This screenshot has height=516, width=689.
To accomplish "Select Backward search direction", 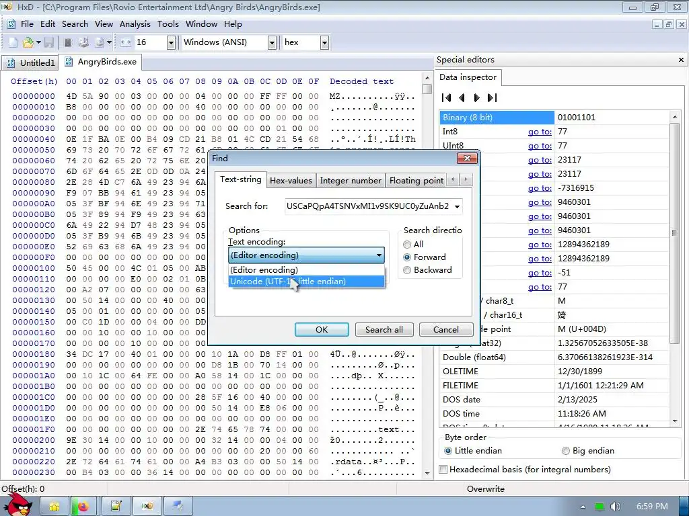I will click(427, 270).
